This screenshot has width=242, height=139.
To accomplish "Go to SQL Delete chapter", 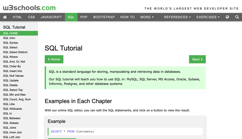I will pyautogui.click(x=10, y=85).
